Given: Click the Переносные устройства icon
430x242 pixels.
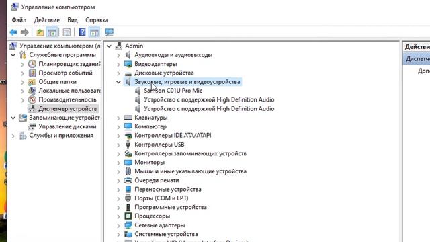Looking at the screenshot, I should [x=128, y=190].
